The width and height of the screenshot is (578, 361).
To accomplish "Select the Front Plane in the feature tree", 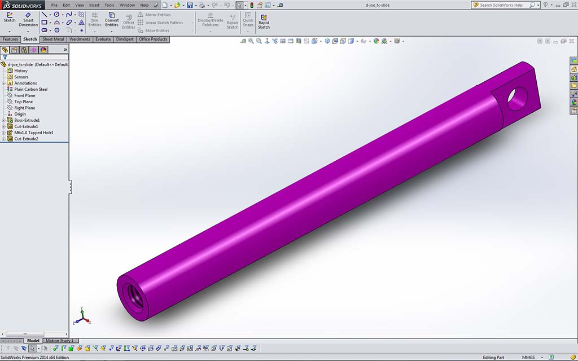I will tap(24, 95).
